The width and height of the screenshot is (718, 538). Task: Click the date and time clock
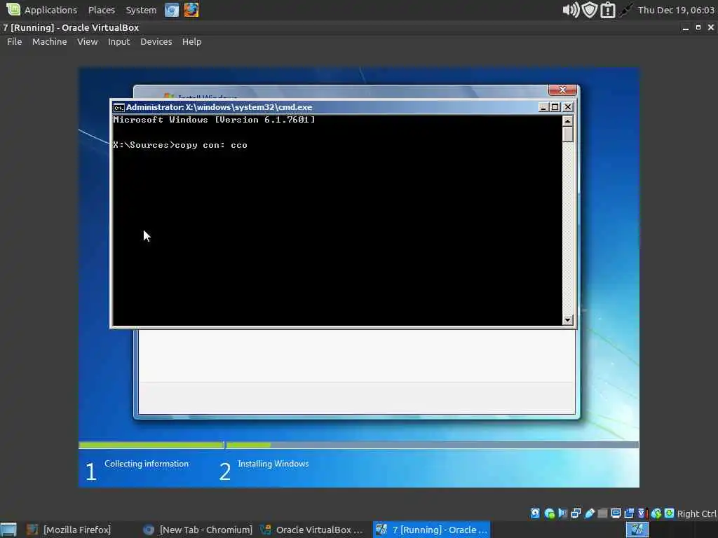(676, 10)
